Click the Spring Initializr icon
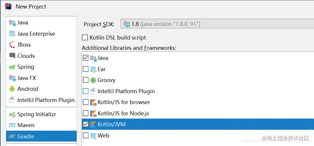The height and width of the screenshot is (146, 314). [12, 114]
